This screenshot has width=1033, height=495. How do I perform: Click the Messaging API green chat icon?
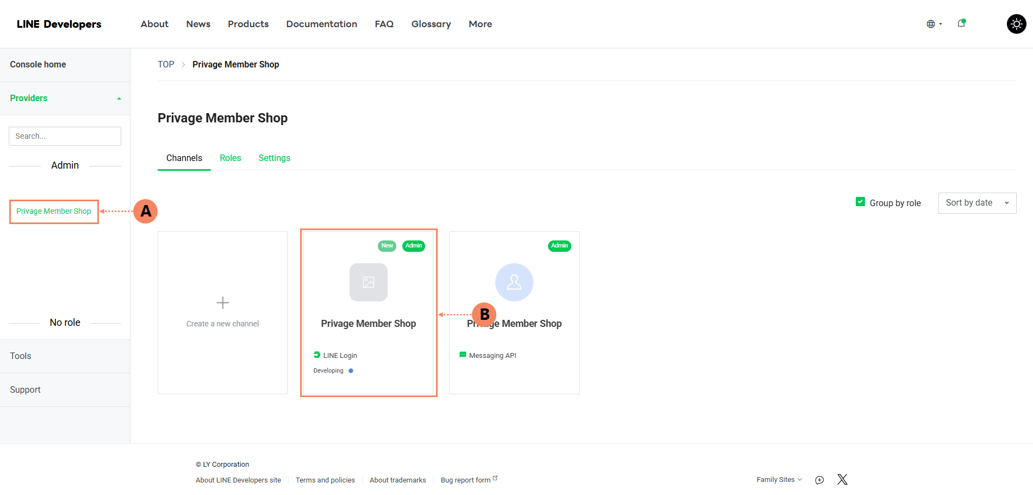point(463,355)
